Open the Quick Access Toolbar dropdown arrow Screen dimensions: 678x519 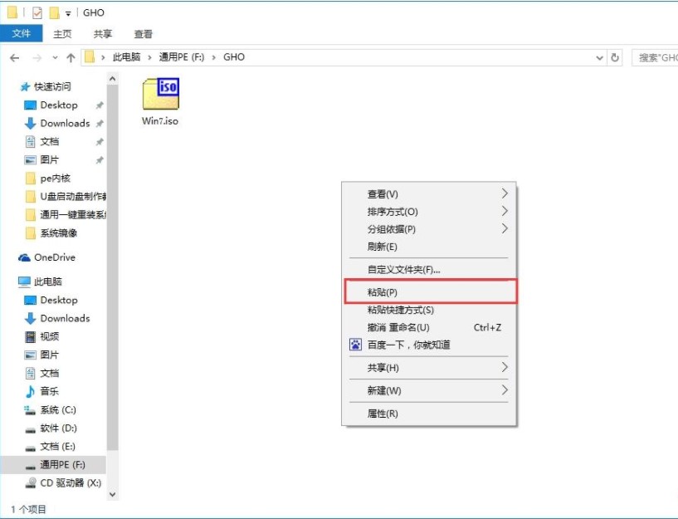(x=68, y=14)
